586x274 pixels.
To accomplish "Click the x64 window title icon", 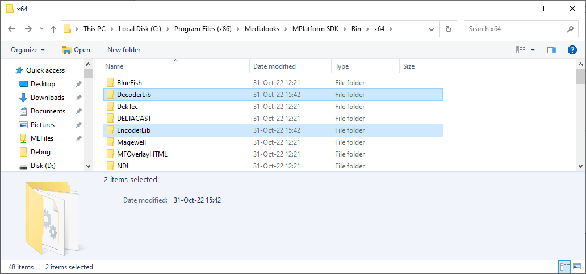I will pyautogui.click(x=10, y=9).
